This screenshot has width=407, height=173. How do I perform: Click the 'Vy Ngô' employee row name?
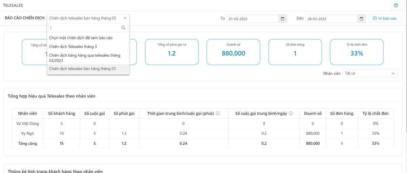coord(27,133)
